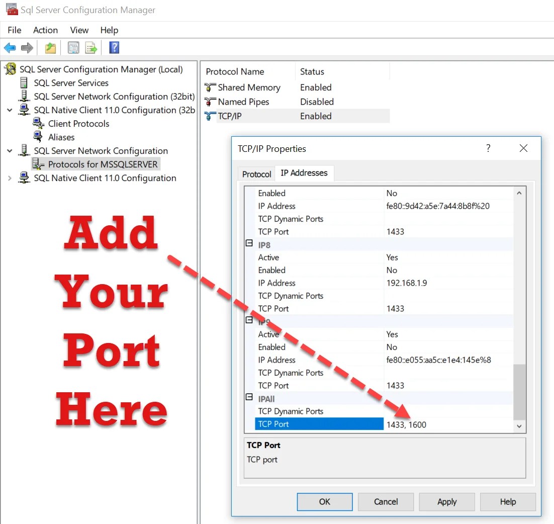
Task: Click the Cancel button
Action: pos(386,502)
